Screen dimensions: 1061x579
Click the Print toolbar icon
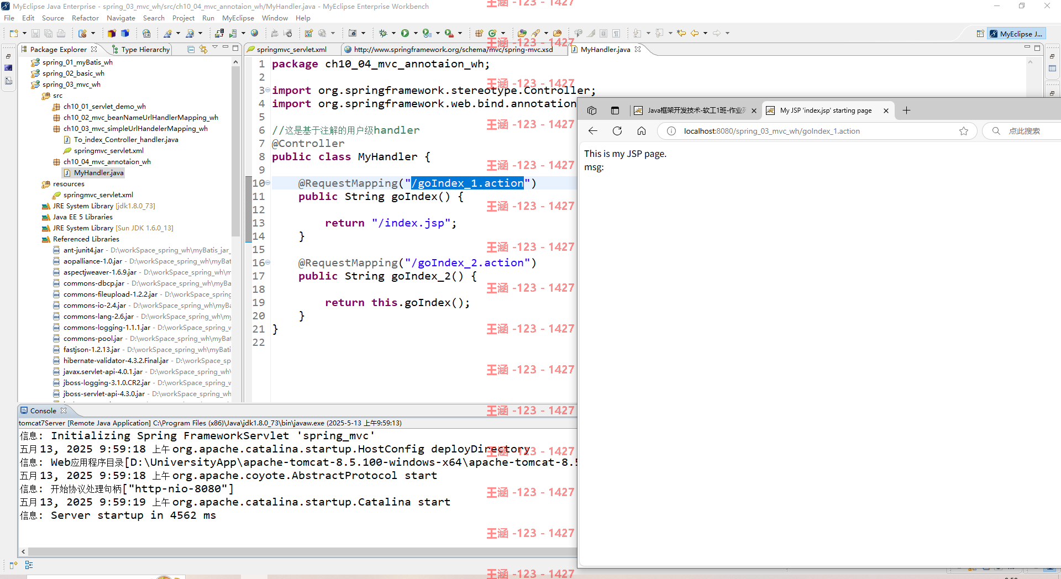click(x=61, y=33)
